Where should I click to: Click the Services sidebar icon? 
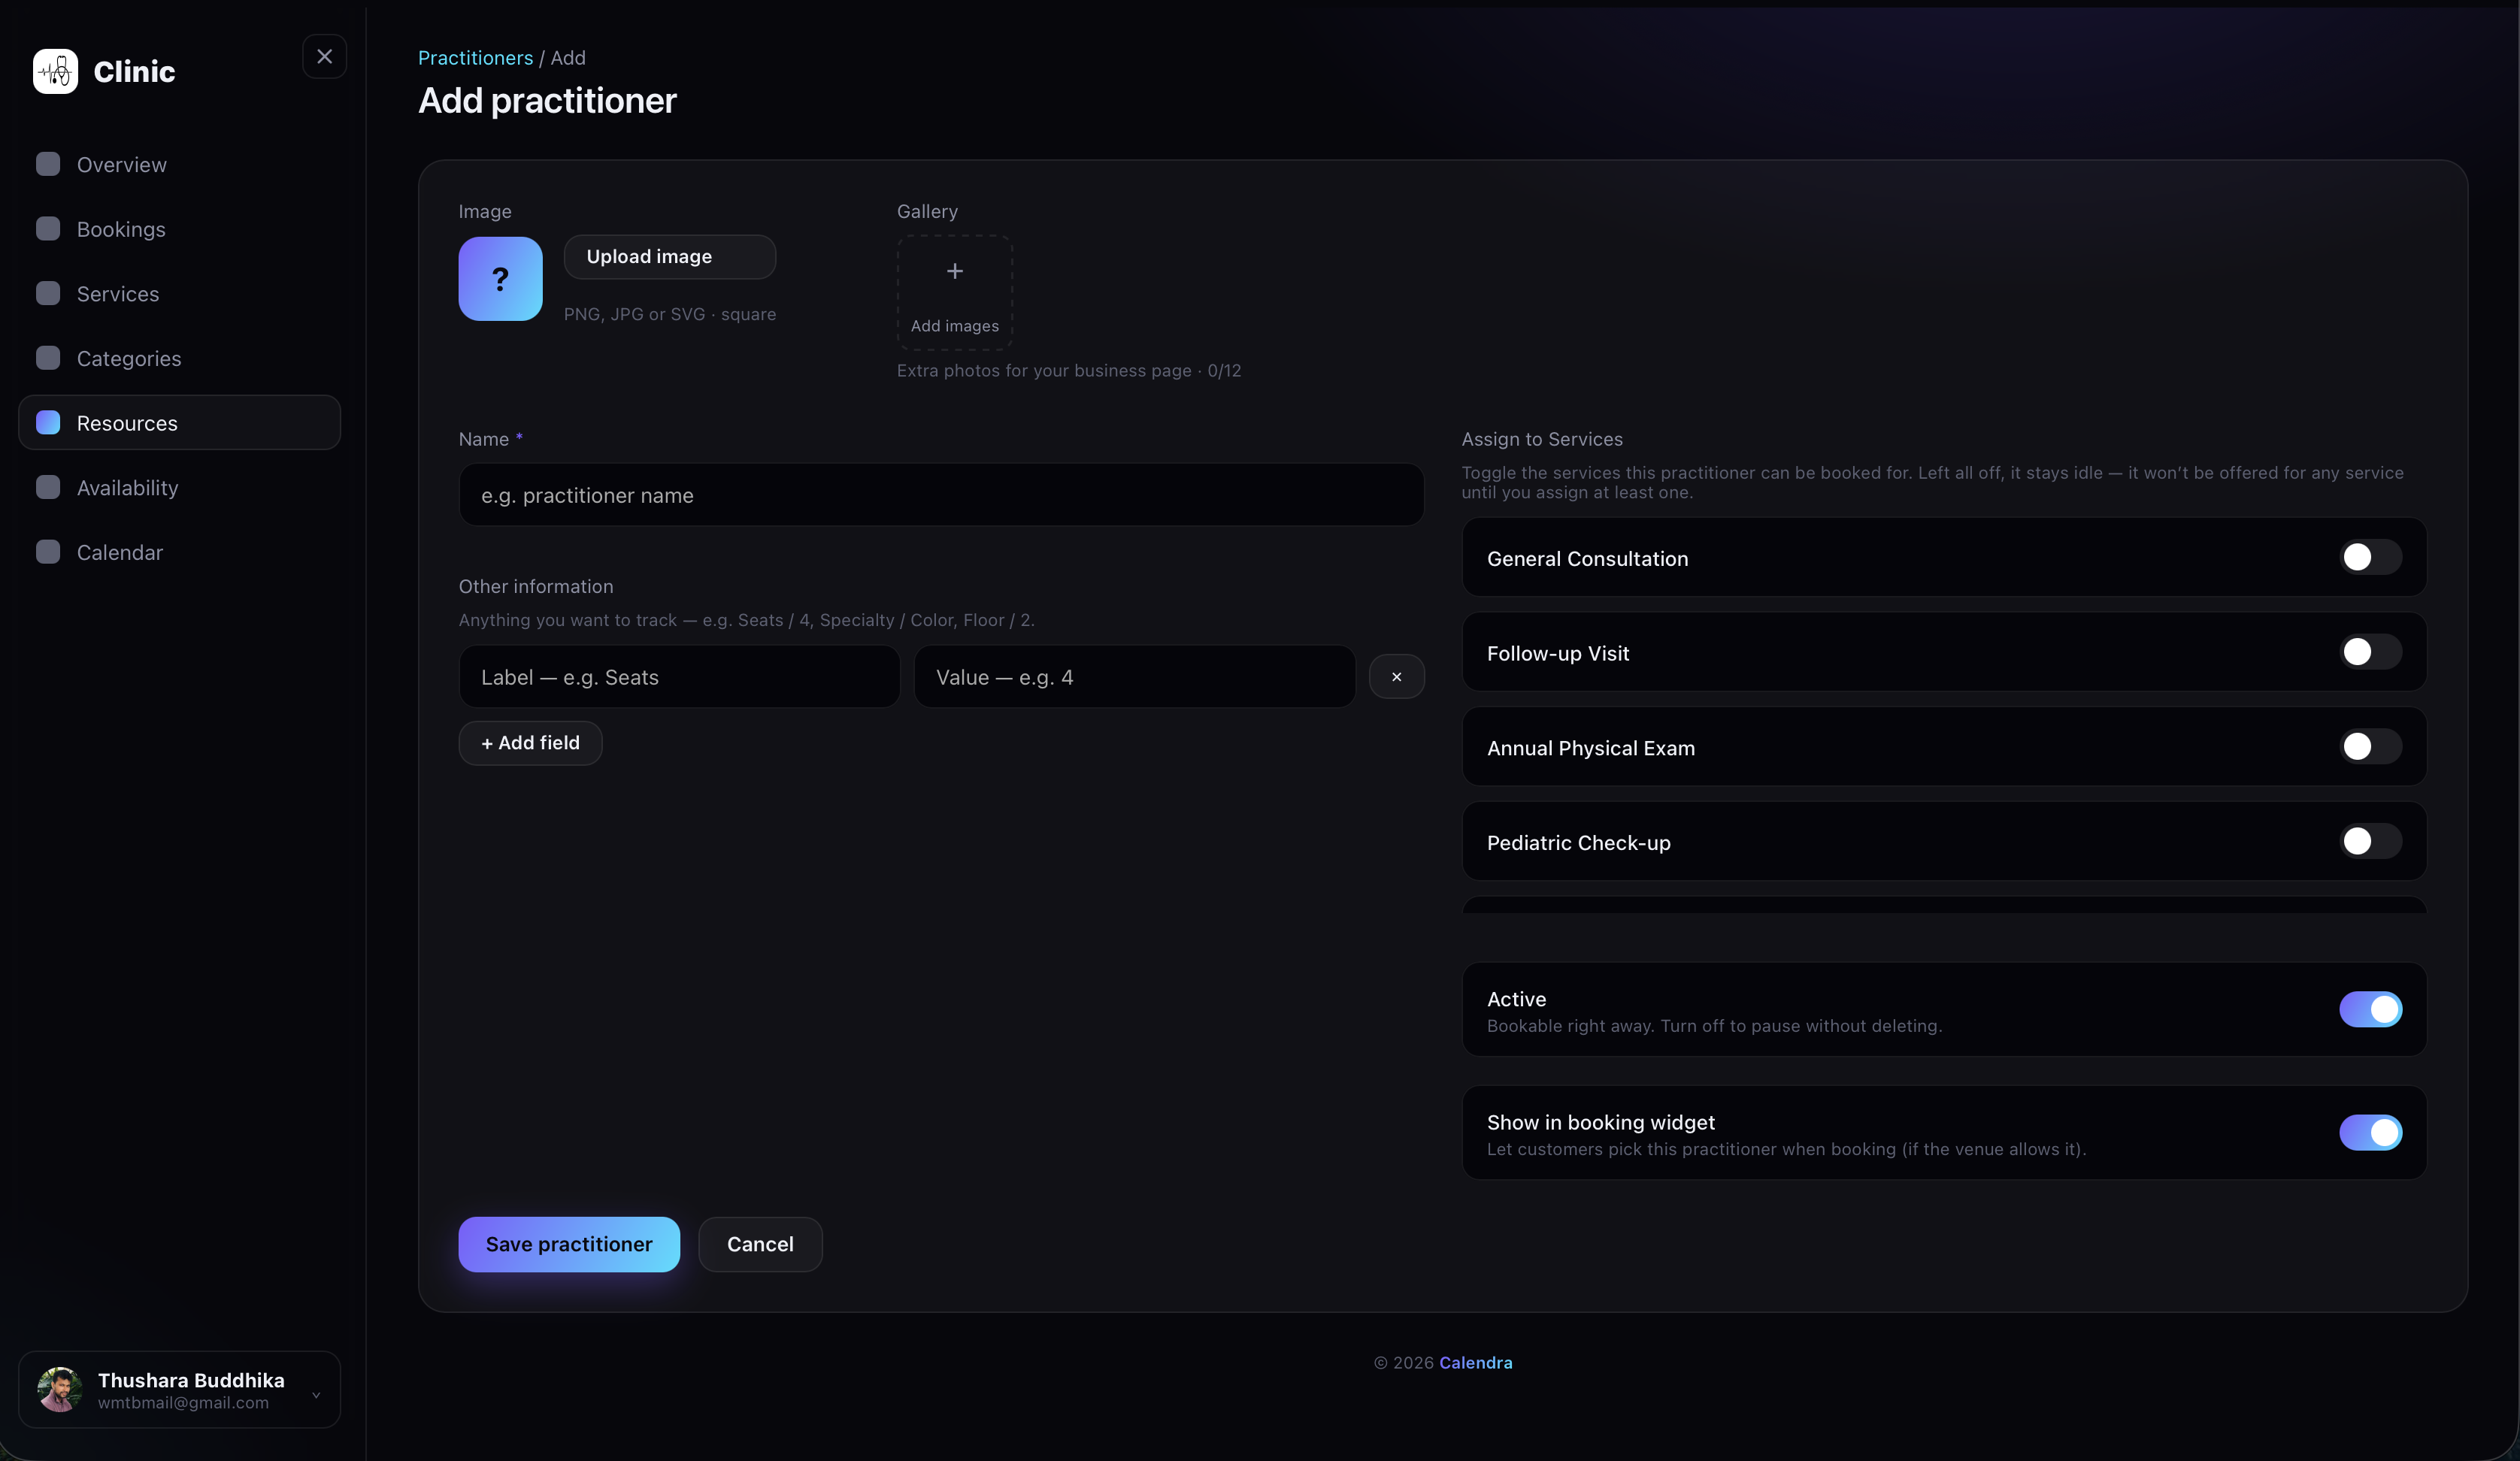[48, 293]
